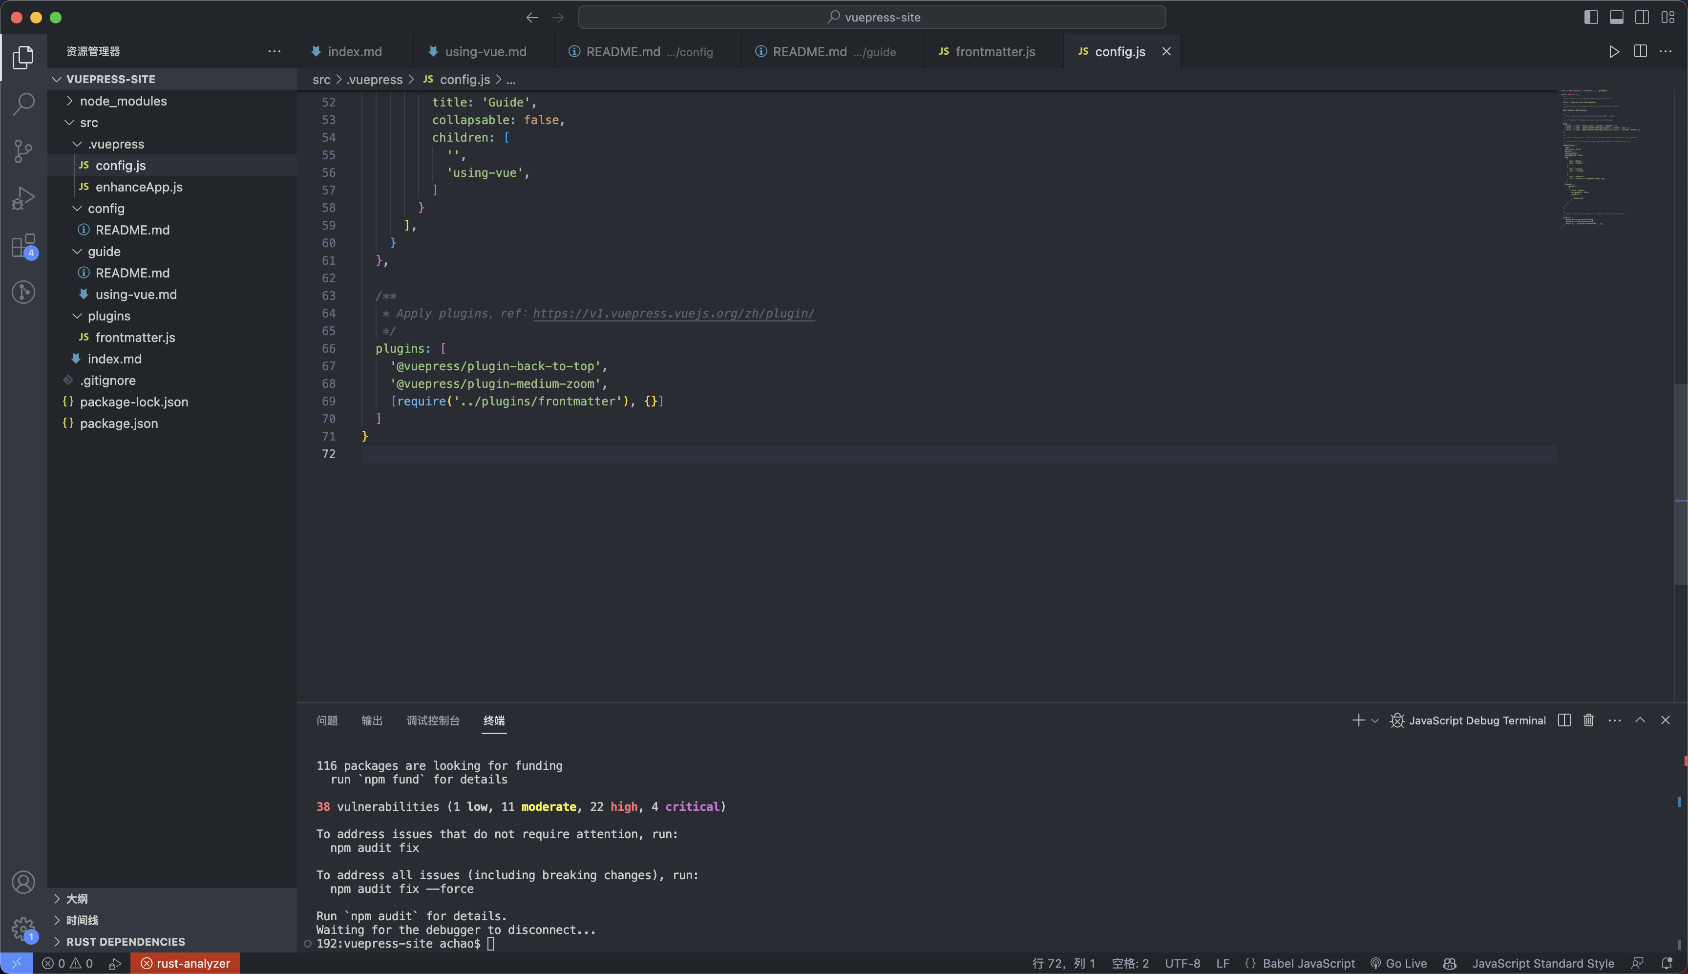Open the Run and Debug view

pyautogui.click(x=23, y=198)
